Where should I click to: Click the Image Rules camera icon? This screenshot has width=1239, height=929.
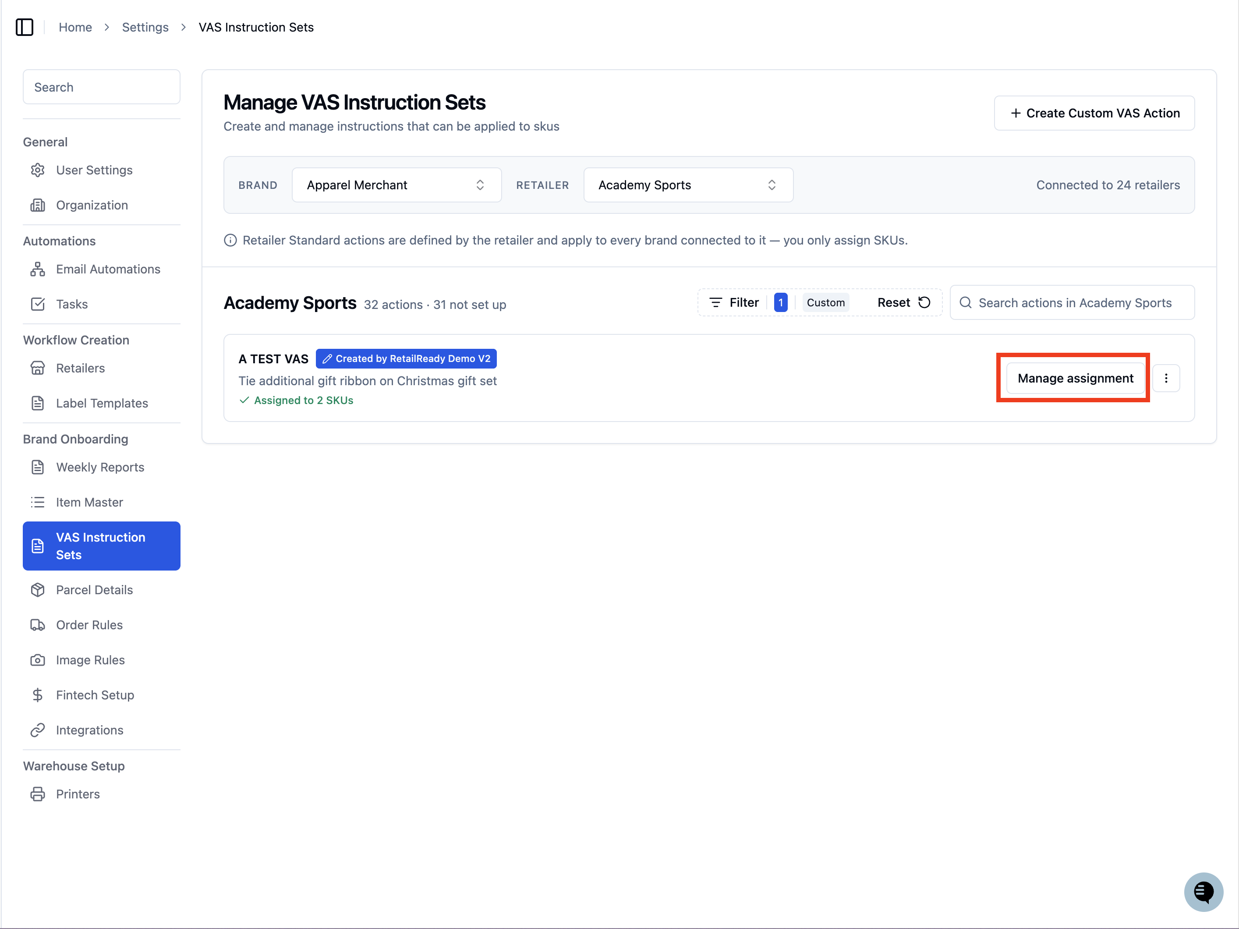click(x=38, y=660)
